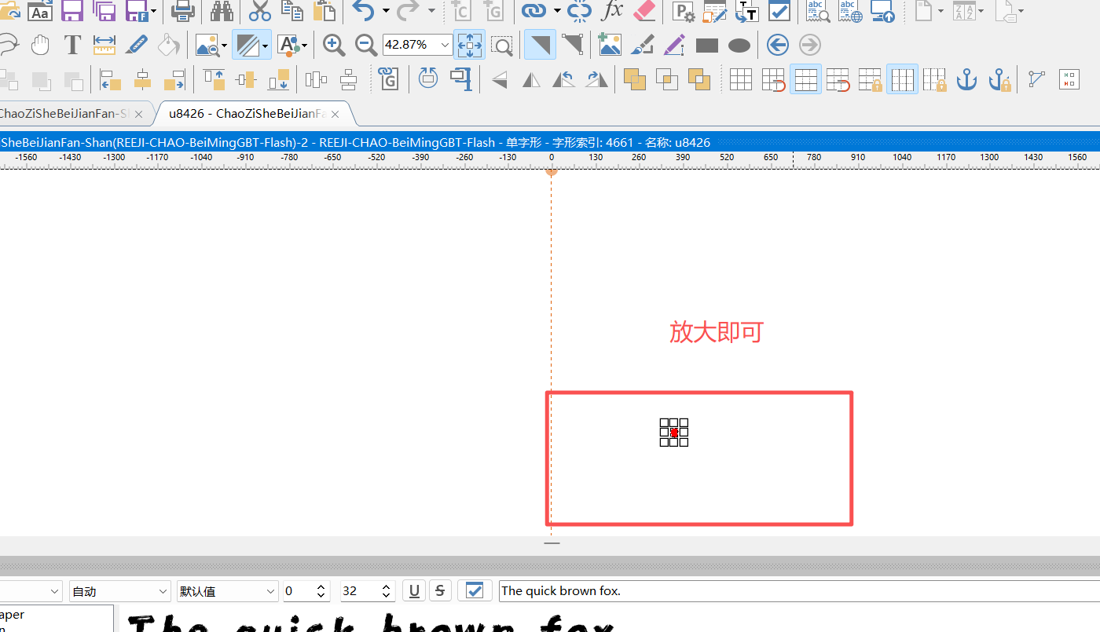Switch to the u8426 glyph tab
Viewport: 1100px width, 632px height.
(248, 114)
